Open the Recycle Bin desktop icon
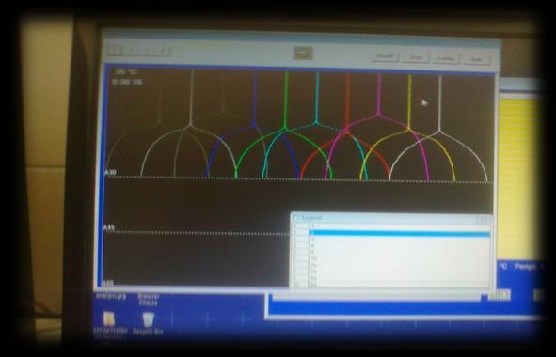556x357 pixels. click(x=148, y=319)
